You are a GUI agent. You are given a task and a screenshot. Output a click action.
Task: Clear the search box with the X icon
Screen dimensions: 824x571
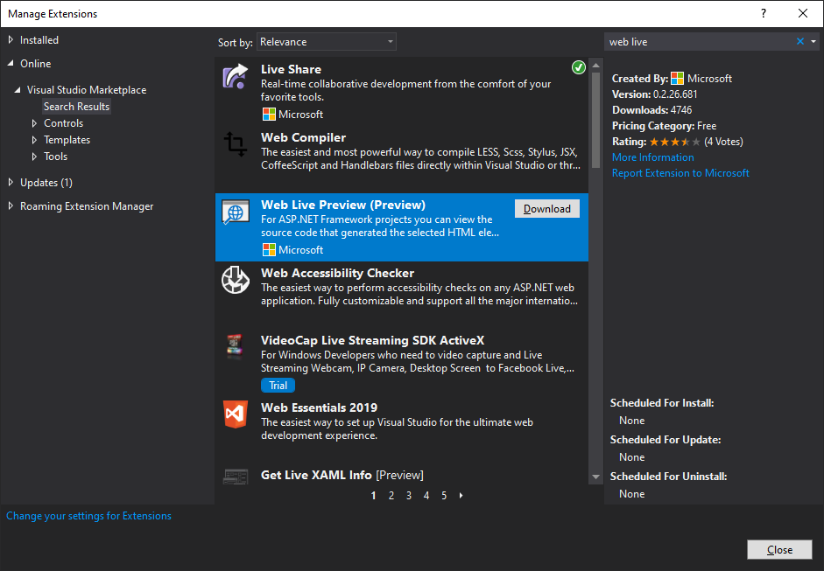click(x=799, y=41)
